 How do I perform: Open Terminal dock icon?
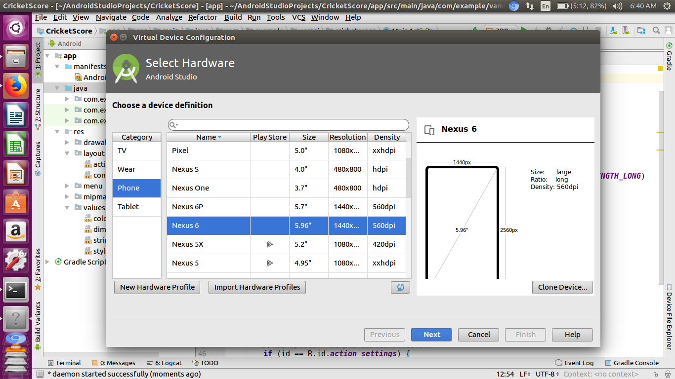16,291
